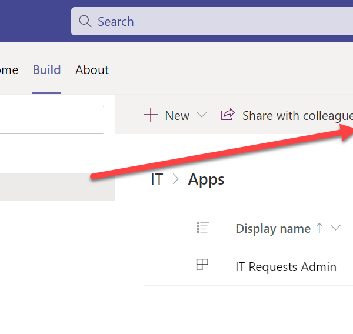
Task: Click the share arrow icon in the toolbar
Action: point(227,115)
